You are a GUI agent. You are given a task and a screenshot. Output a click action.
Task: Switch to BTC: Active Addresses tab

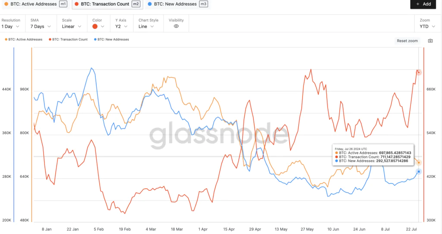[x=33, y=4]
